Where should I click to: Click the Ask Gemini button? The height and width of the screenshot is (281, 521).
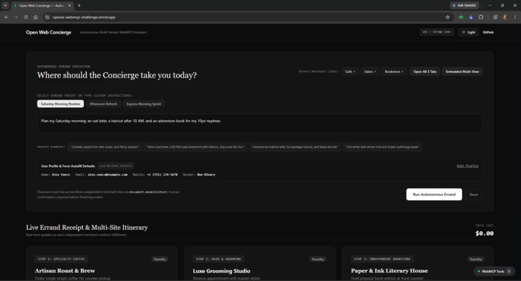tap(464, 5)
